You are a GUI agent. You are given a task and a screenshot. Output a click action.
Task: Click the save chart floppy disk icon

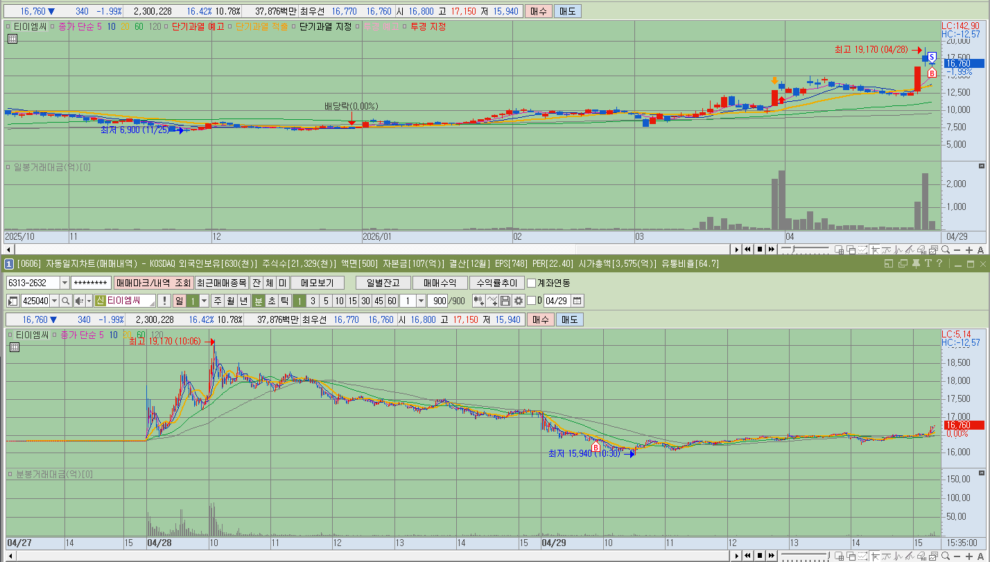[505, 301]
